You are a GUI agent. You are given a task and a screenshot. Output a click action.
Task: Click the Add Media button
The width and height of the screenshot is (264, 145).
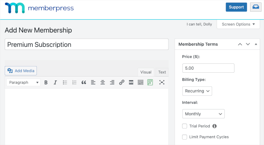click(x=21, y=71)
